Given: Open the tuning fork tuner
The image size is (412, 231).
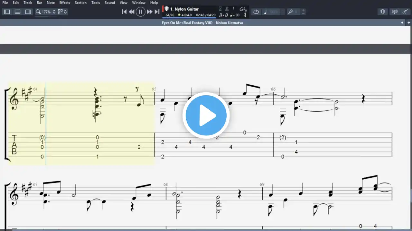Looking at the screenshot, I should [290, 12].
